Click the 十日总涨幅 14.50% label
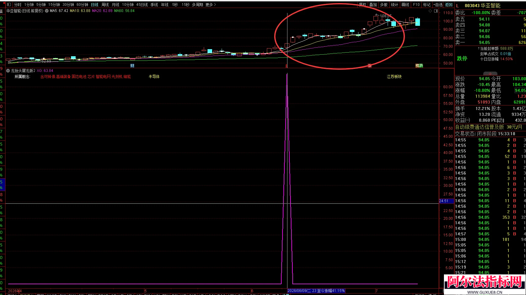Screen dimensions: 526x295 coord(496,59)
